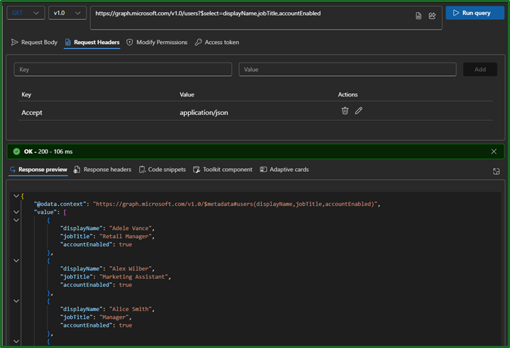Image resolution: width=510 pixels, height=348 pixels.
Task: Click the Request Body arrow icon
Action: click(14, 43)
